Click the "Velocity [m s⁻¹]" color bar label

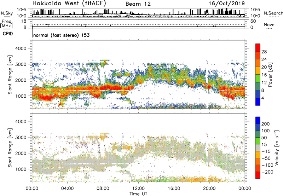(x=276, y=148)
